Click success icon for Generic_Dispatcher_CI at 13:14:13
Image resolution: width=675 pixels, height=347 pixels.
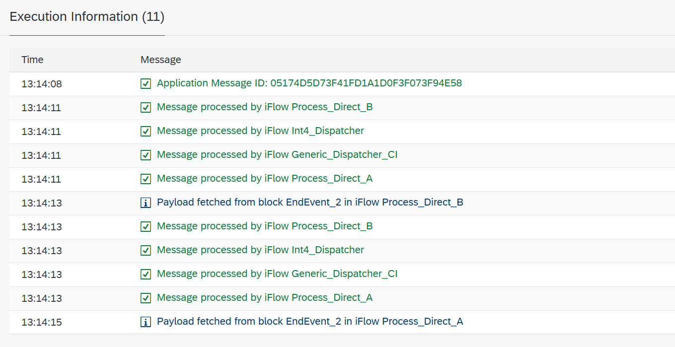(x=146, y=275)
